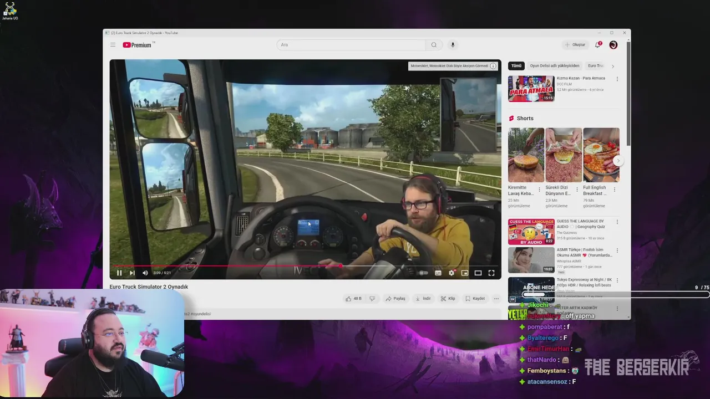Open options for ASMR Türkçe video
710x399 pixels.
click(617, 250)
